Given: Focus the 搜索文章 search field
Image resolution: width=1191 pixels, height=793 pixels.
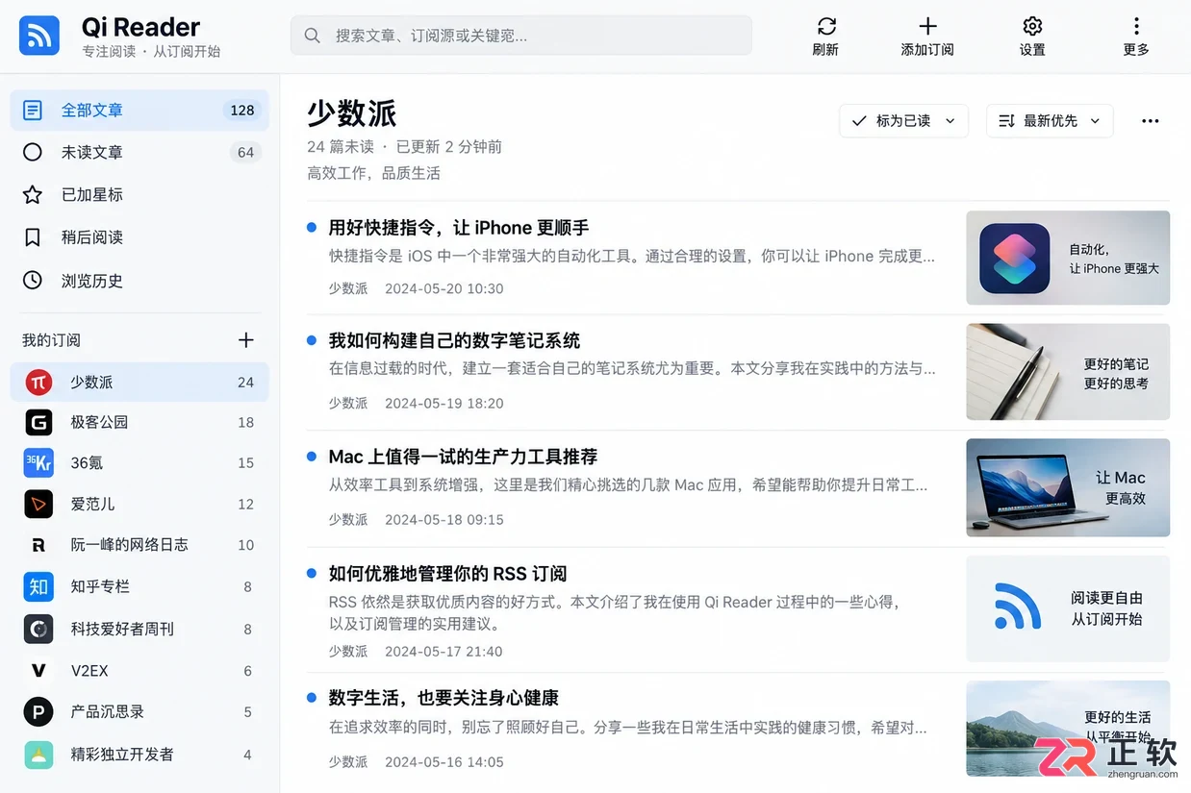Looking at the screenshot, I should [520, 36].
